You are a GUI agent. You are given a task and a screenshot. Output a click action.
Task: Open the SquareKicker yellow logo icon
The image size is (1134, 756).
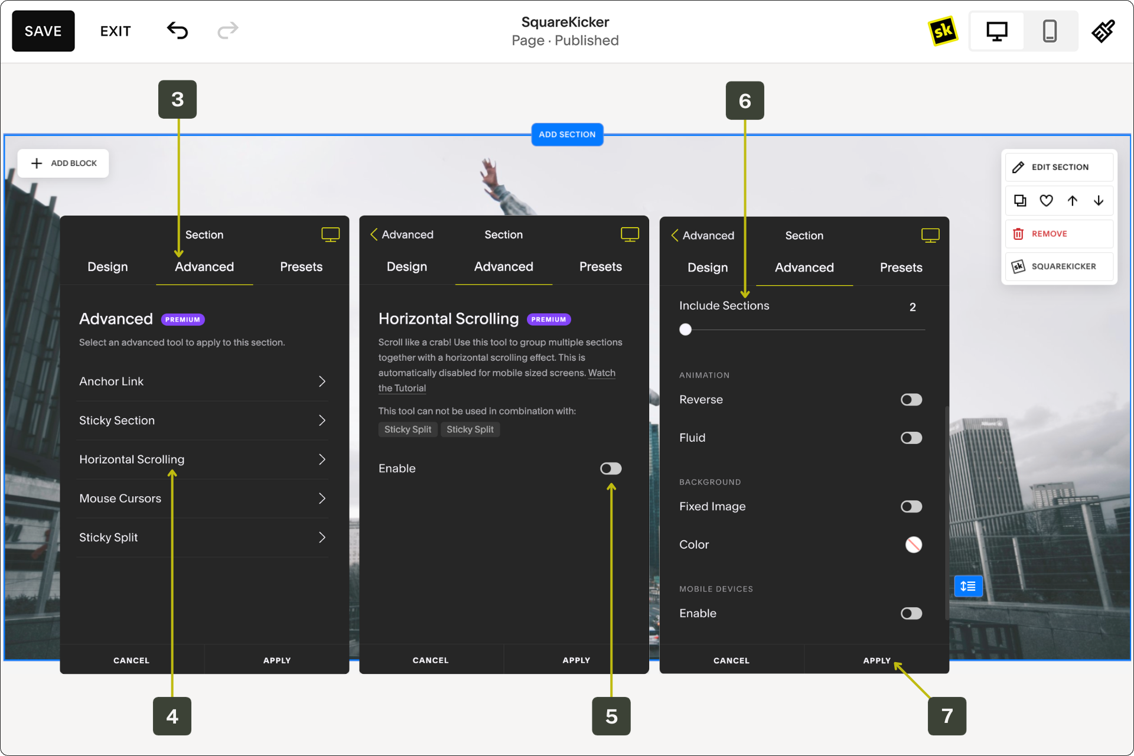(x=943, y=31)
